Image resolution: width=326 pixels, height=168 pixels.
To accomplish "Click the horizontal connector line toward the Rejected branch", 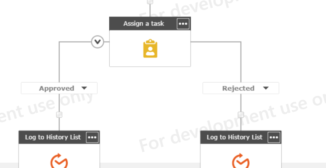I will [x=215, y=42].
